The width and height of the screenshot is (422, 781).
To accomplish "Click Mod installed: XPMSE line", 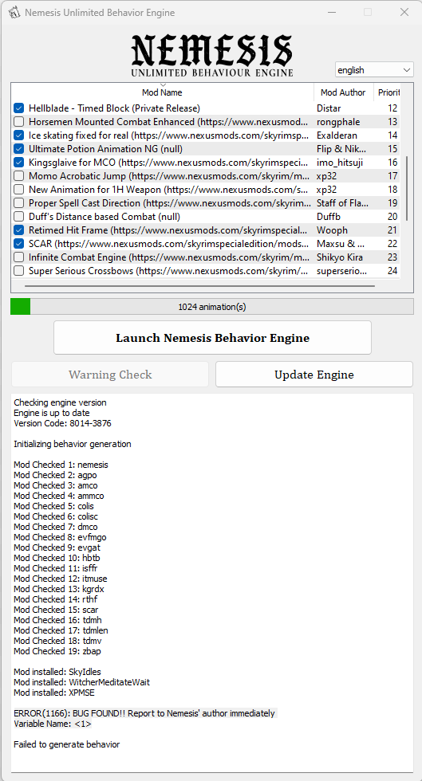I will point(54,693).
